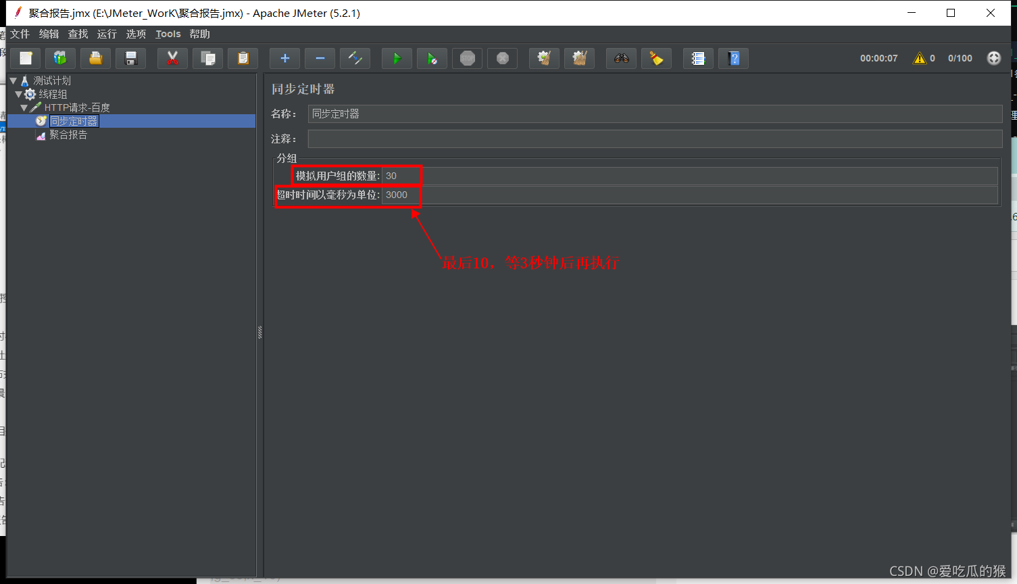Minimize the JMeter window
This screenshot has height=584, width=1017.
pyautogui.click(x=912, y=13)
